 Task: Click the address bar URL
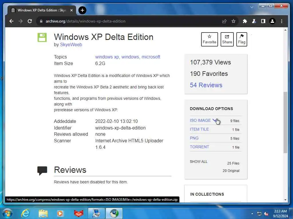tap(85, 21)
